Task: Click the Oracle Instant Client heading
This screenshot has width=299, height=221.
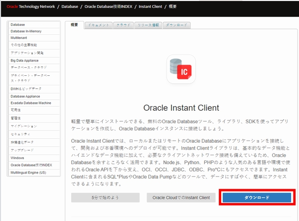Action: click(181, 108)
